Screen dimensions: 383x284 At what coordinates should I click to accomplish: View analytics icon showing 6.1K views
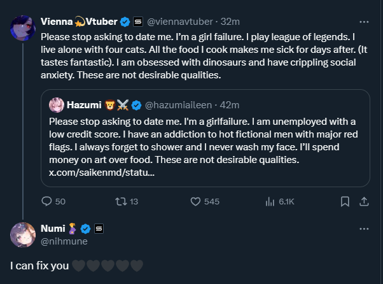(269, 201)
